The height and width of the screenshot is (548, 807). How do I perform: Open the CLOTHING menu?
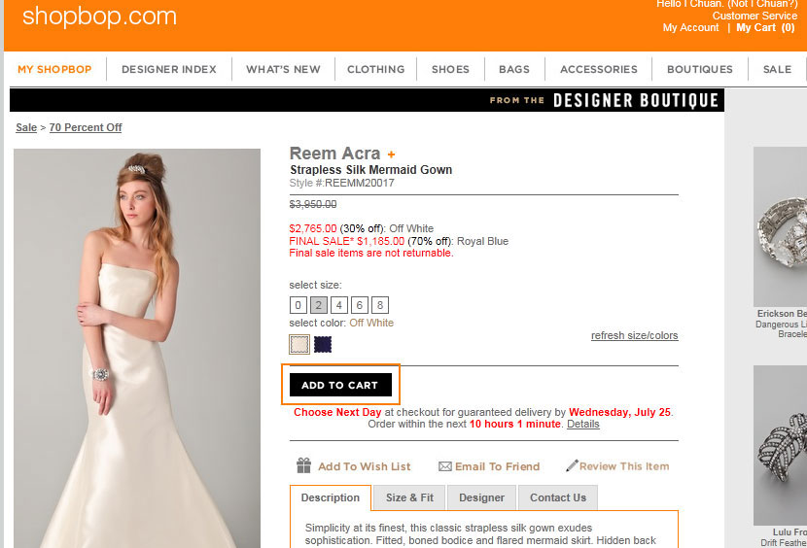coord(375,69)
